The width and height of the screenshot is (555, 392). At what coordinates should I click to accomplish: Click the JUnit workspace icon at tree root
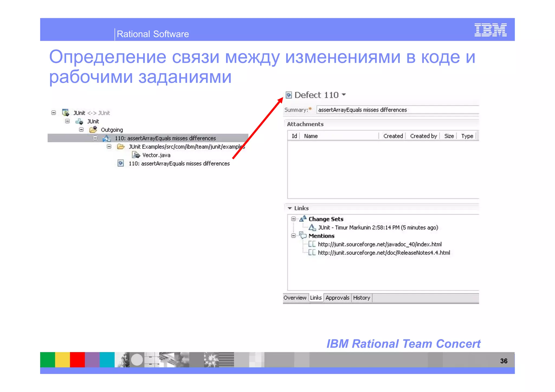[65, 112]
